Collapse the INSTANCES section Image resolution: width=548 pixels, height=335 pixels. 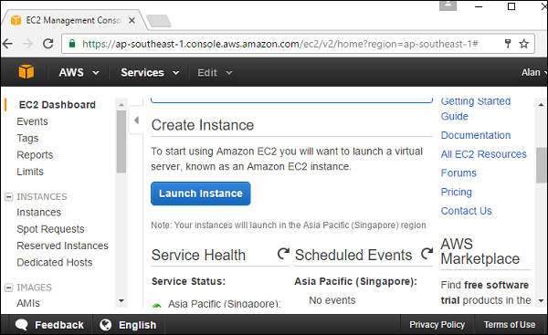click(9, 196)
